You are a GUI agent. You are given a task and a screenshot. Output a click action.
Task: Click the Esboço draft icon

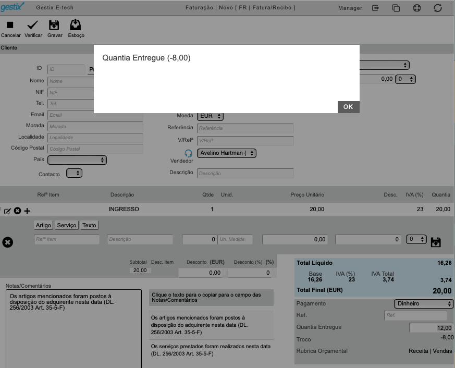pos(76,25)
